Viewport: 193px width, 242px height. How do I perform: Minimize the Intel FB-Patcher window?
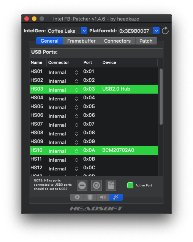34,19
